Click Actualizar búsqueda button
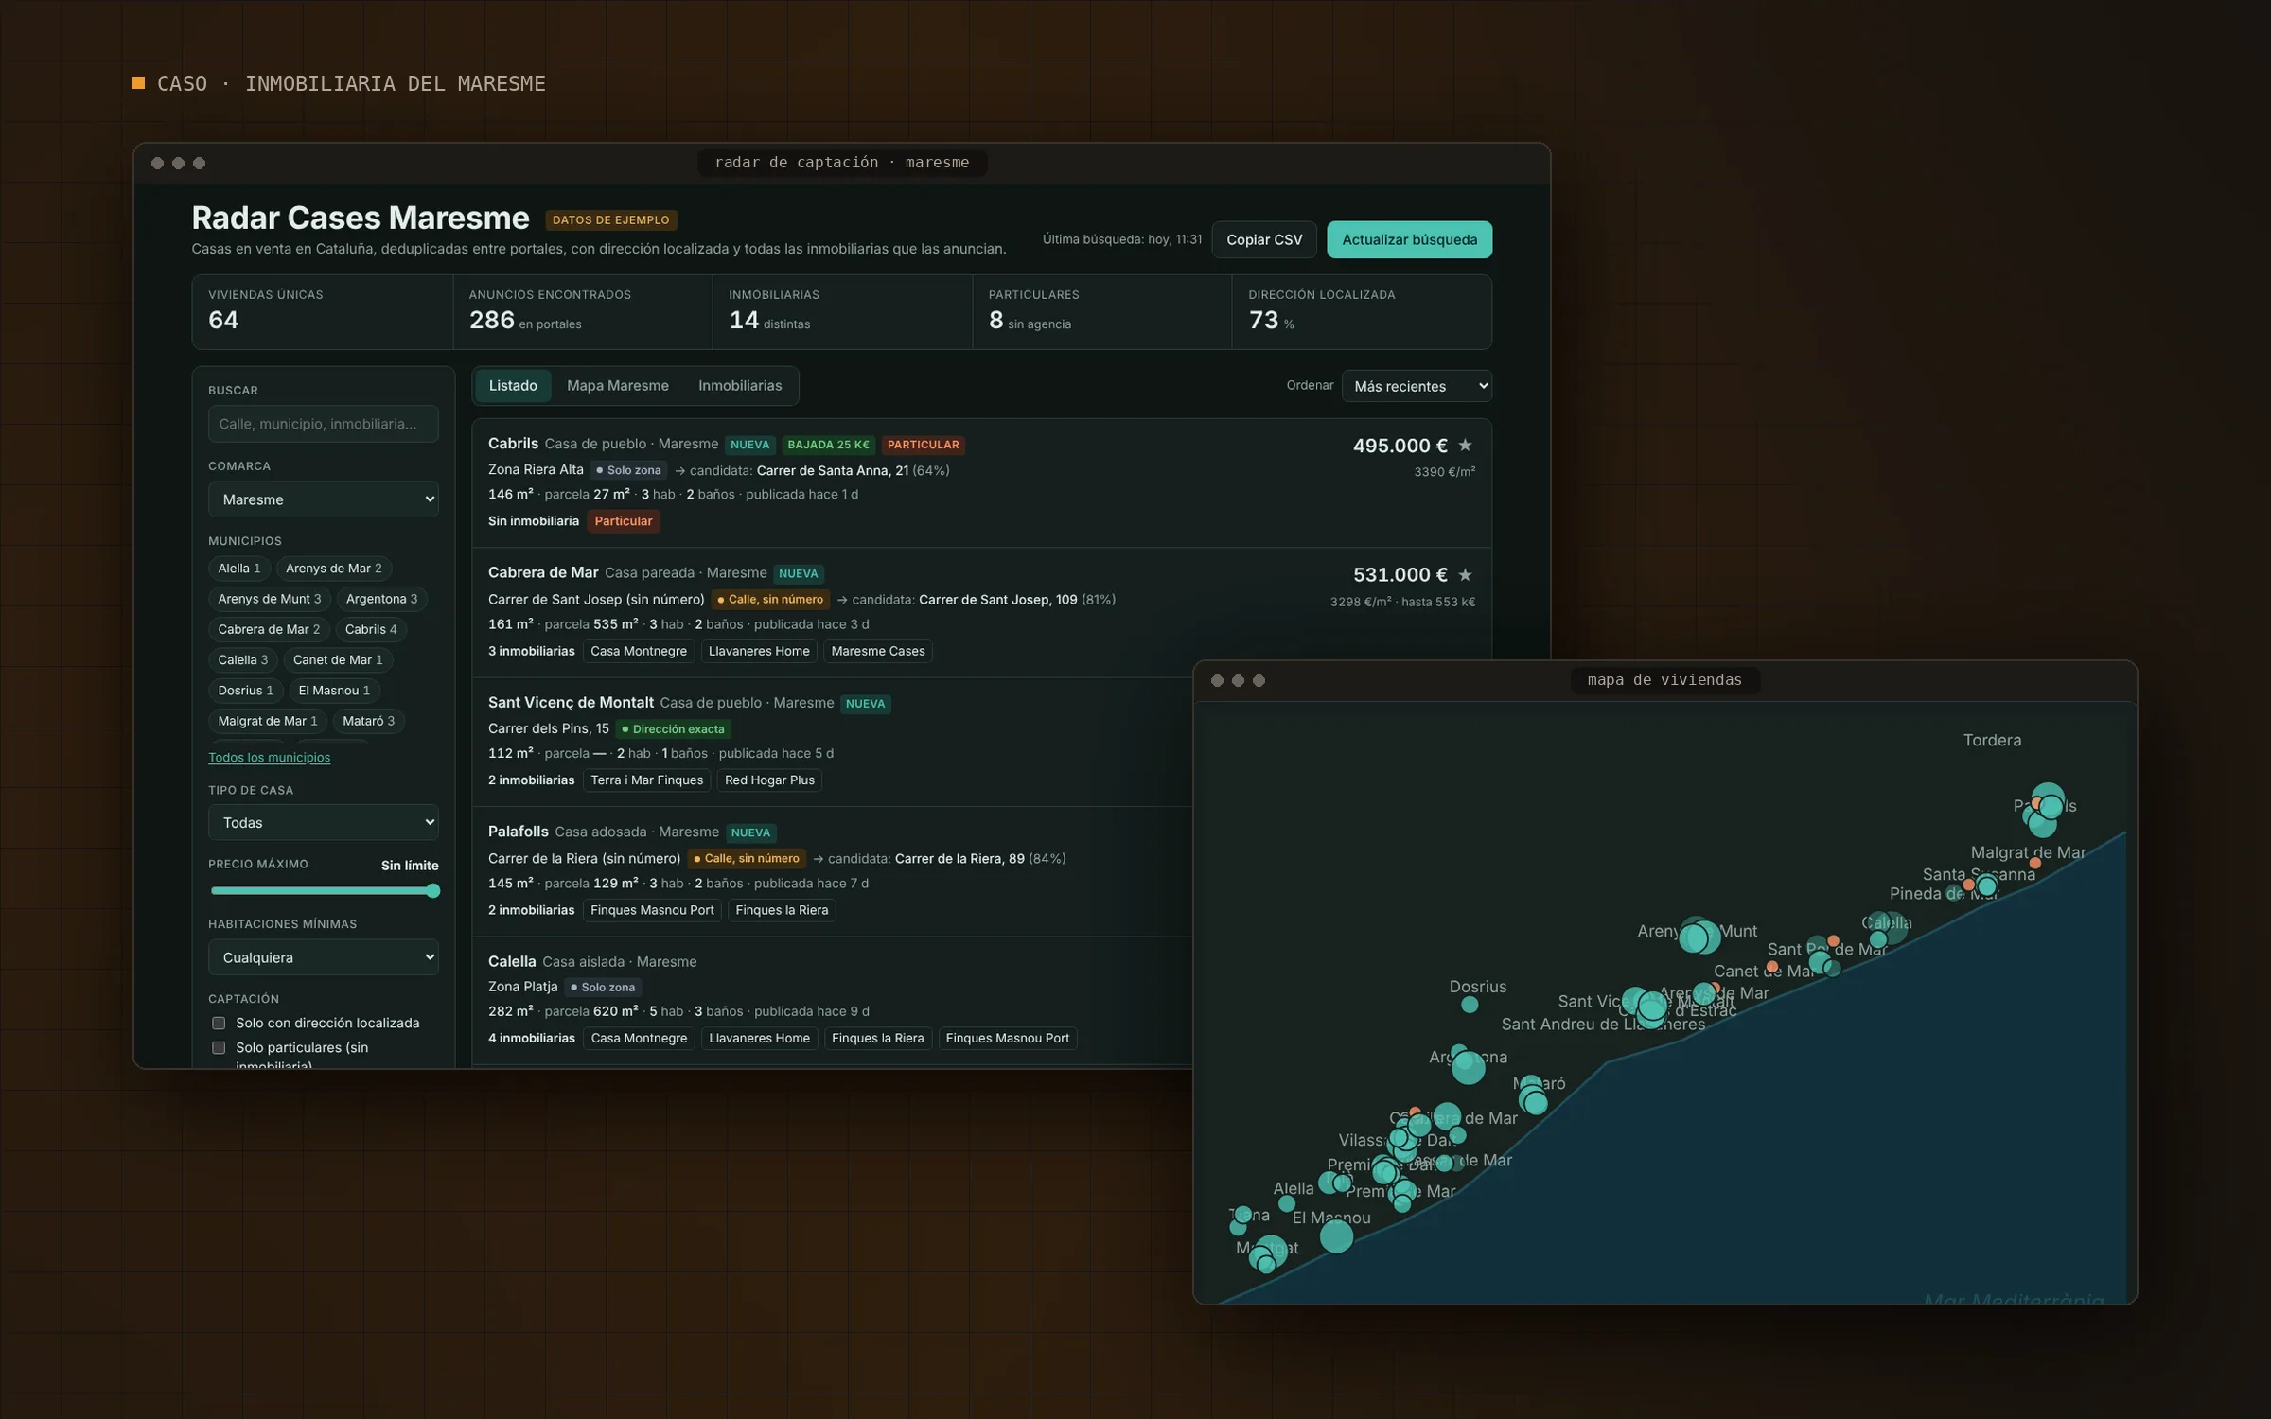Viewport: 2271px width, 1419px height. click(x=1409, y=239)
